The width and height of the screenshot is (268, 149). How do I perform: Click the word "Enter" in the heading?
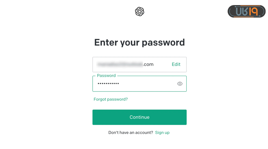click(x=106, y=42)
